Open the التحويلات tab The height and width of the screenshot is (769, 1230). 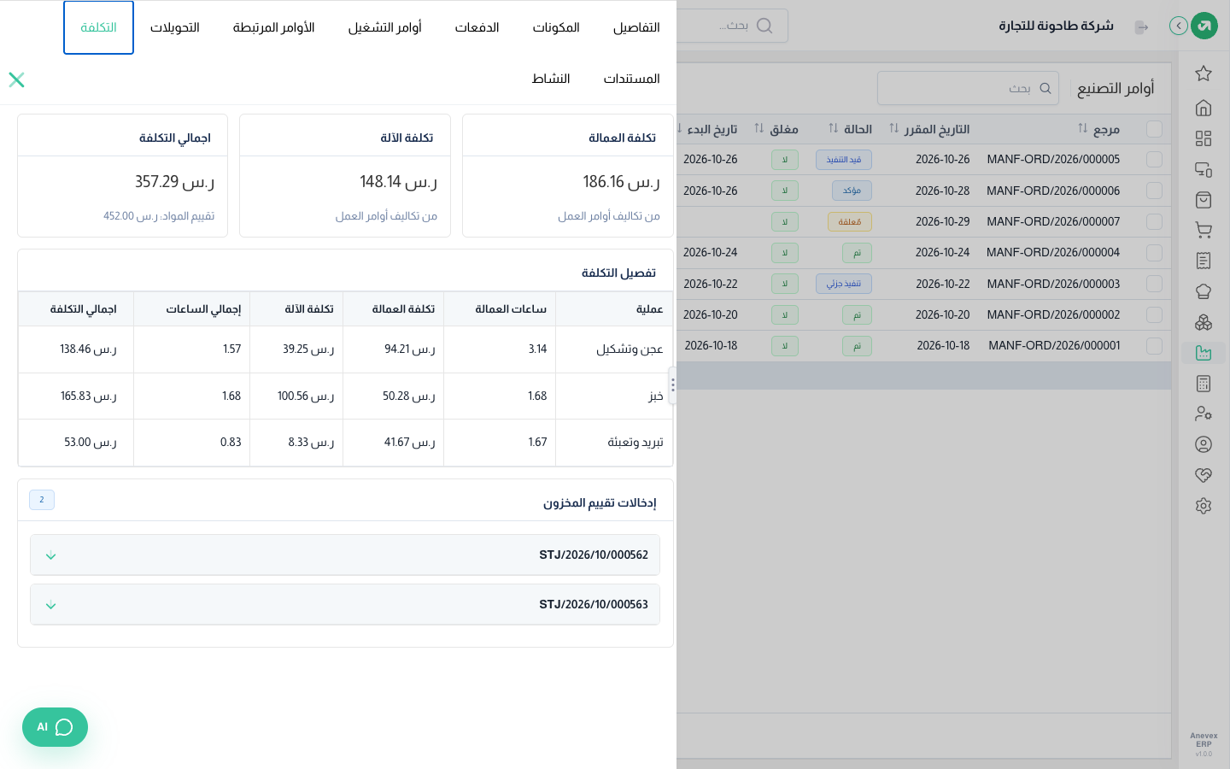point(175,27)
